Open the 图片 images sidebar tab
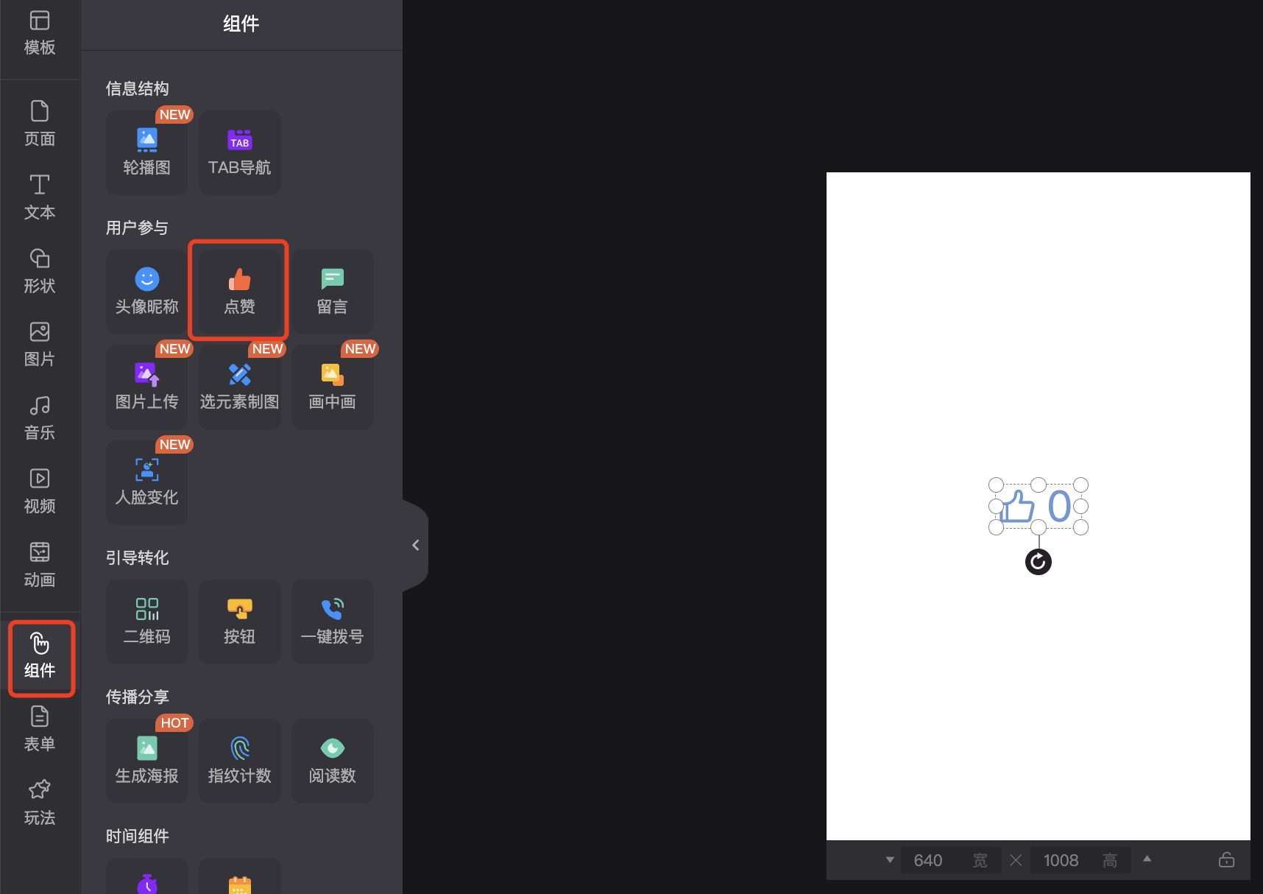Viewport: 1263px width, 894px height. 40,344
